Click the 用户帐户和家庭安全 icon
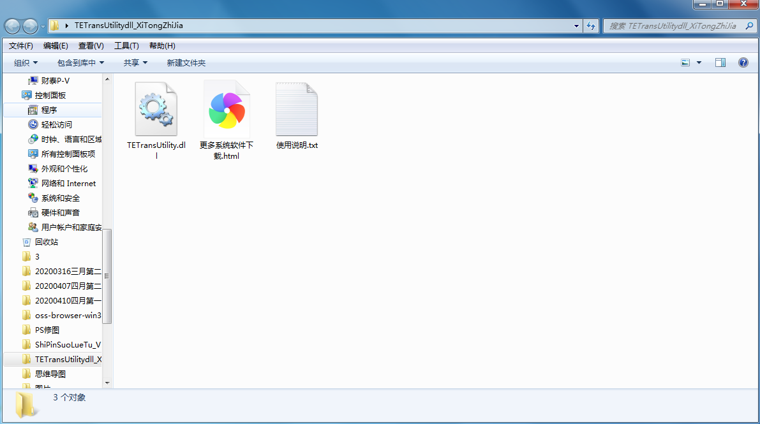 33,227
